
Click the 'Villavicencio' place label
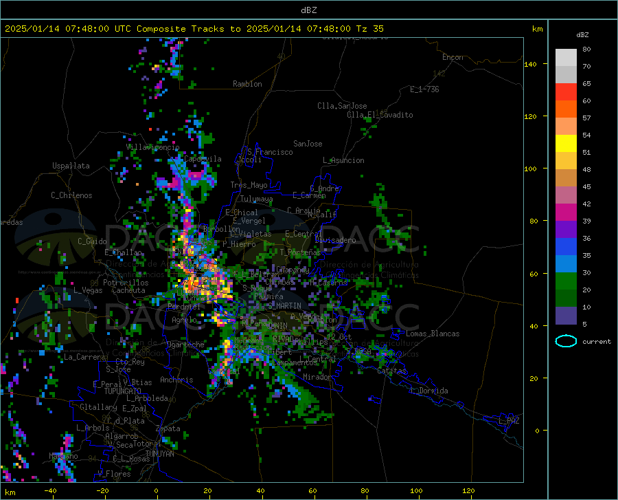click(x=153, y=147)
